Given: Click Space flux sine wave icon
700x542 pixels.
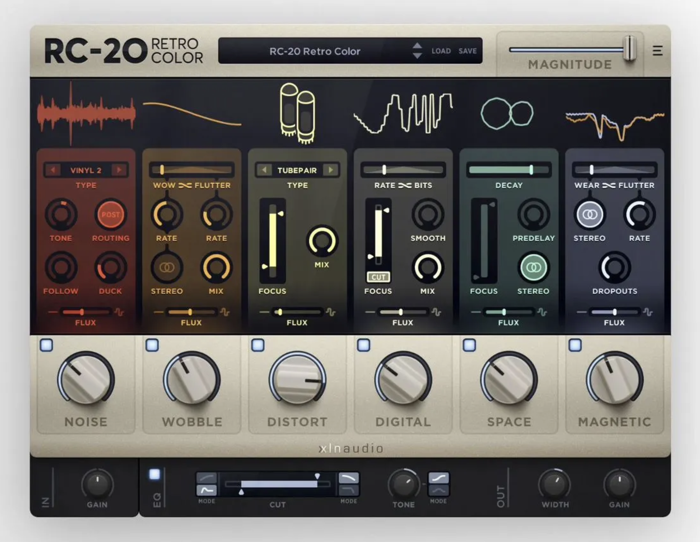Looking at the screenshot, I should click(x=542, y=312).
